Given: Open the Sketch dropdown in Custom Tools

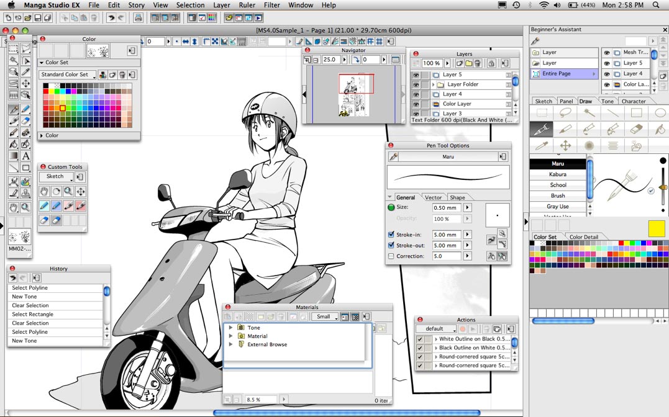Looking at the screenshot, I should click(x=57, y=176).
